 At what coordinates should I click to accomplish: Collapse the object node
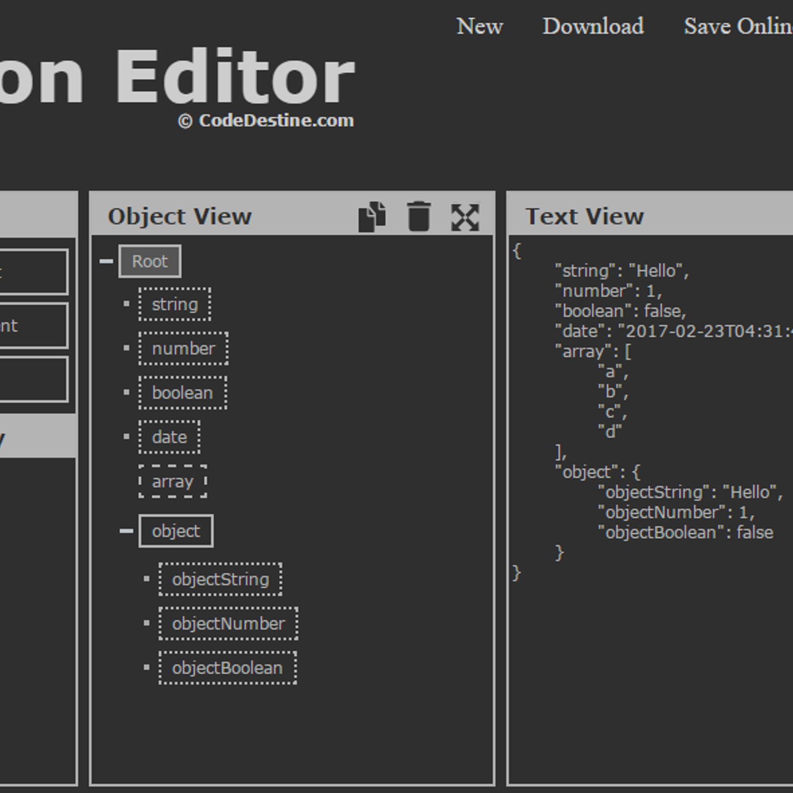[x=126, y=531]
